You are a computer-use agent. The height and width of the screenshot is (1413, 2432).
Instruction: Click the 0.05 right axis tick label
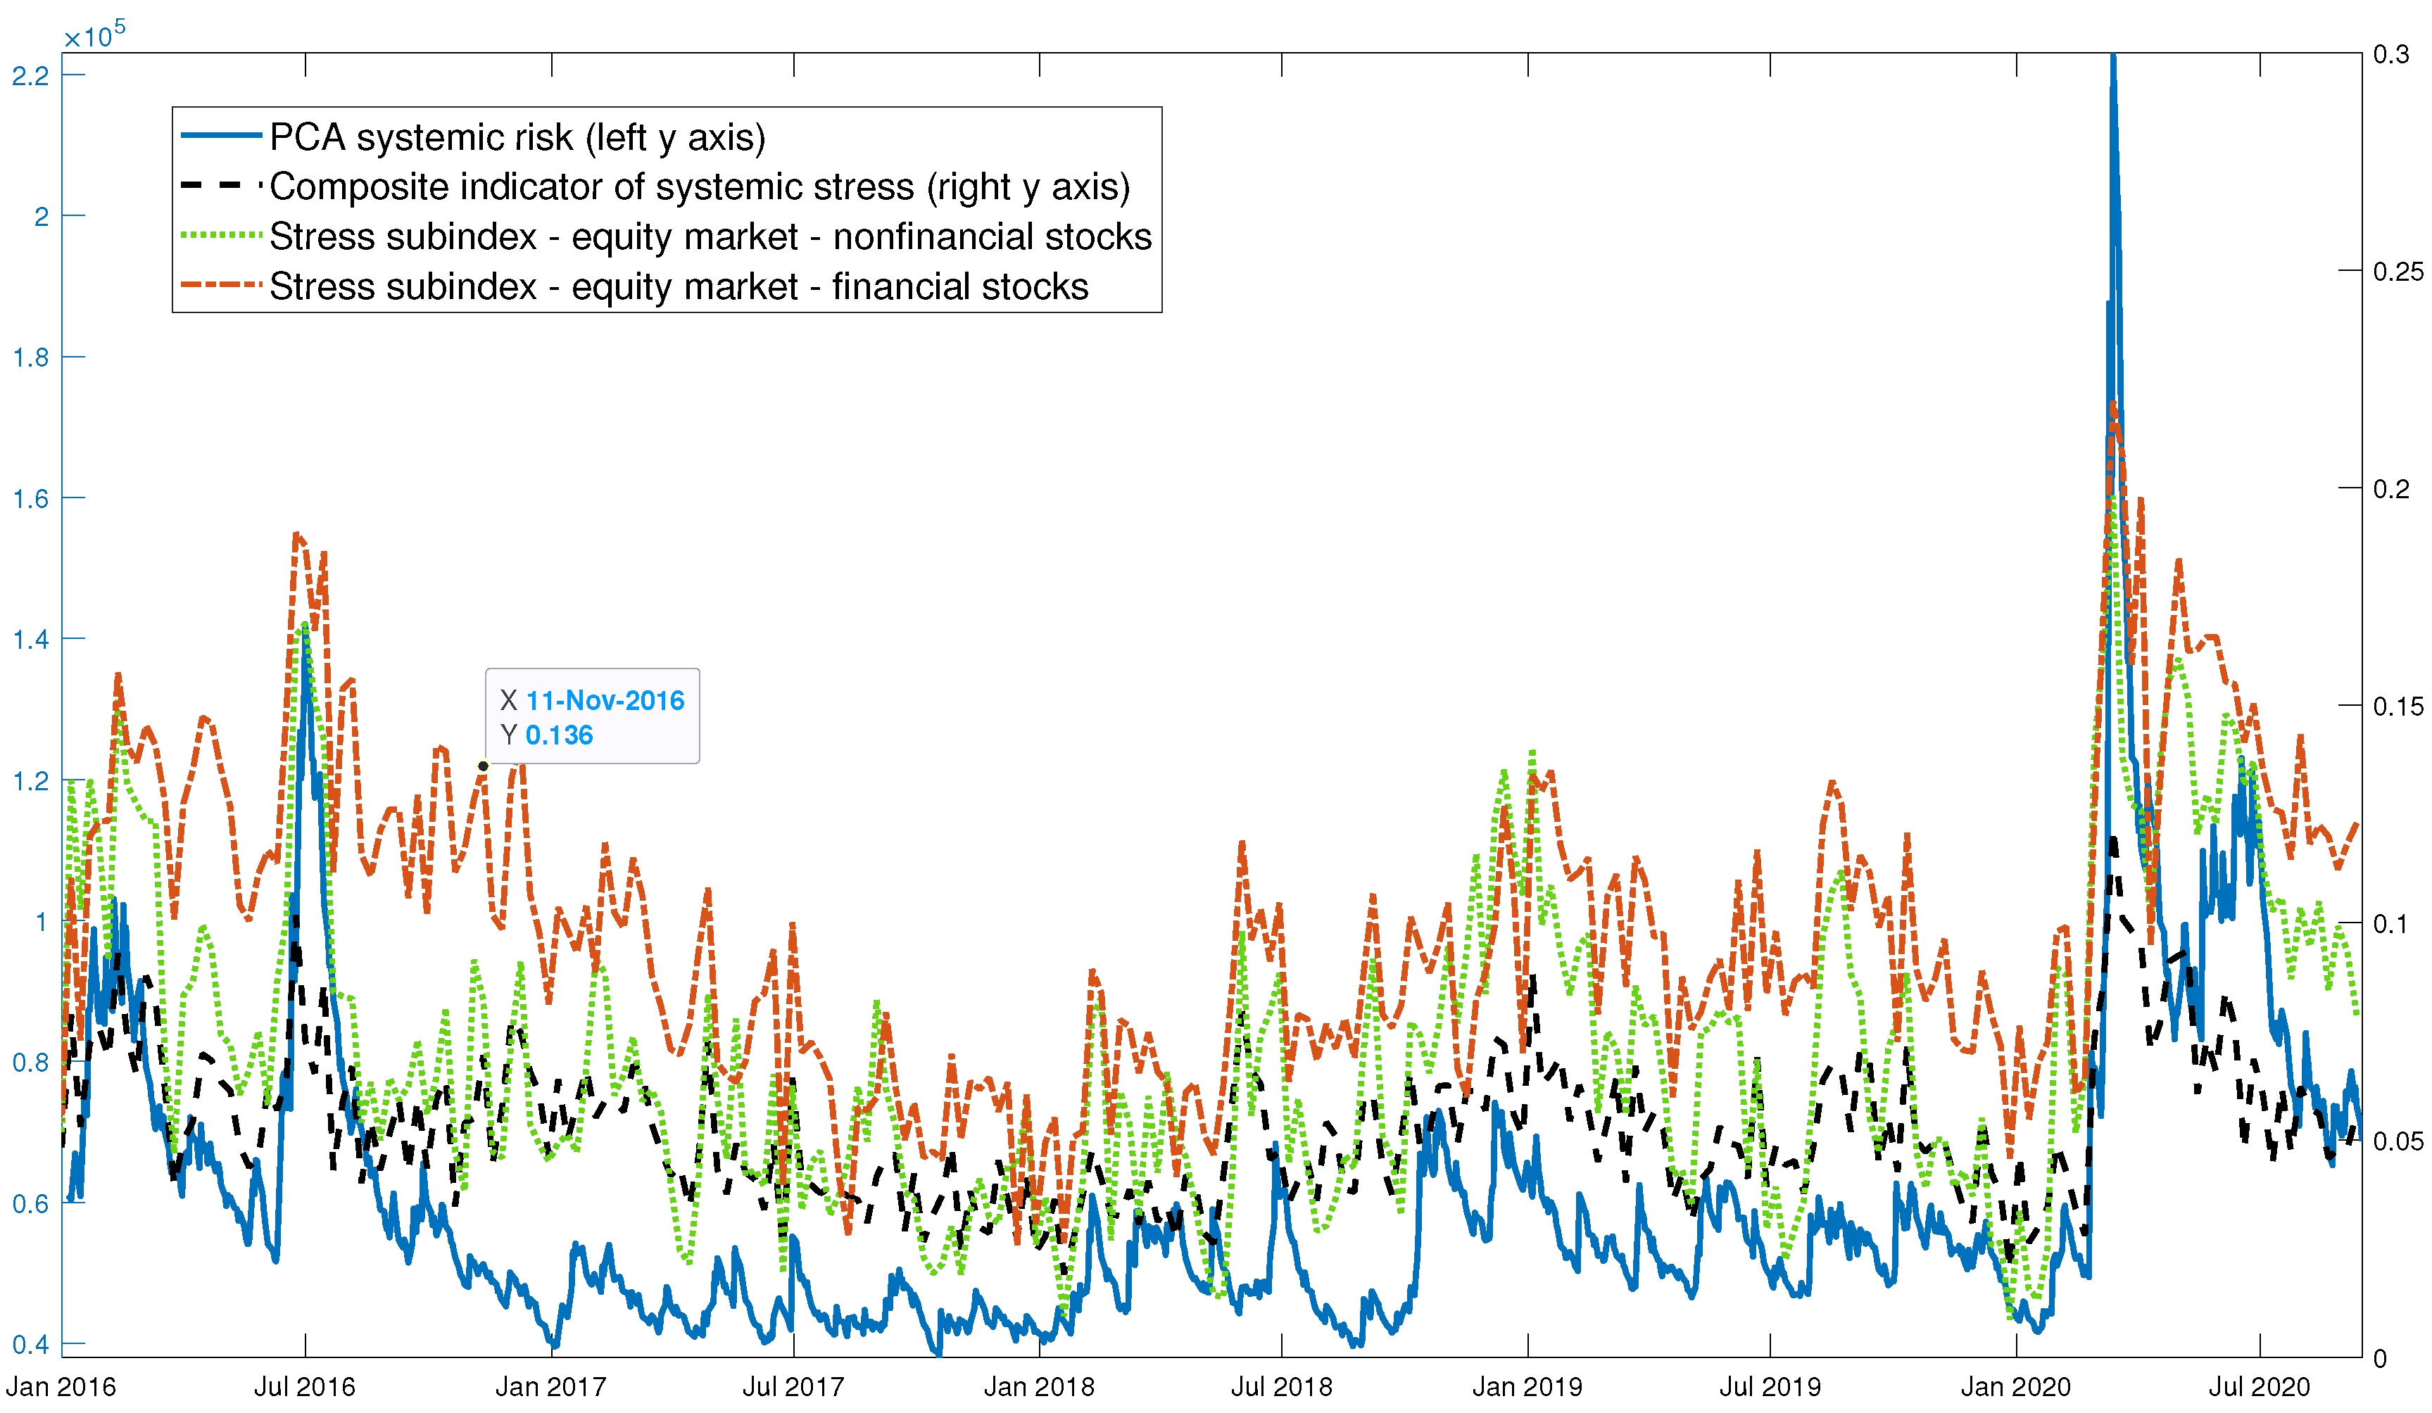[x=2398, y=1142]
